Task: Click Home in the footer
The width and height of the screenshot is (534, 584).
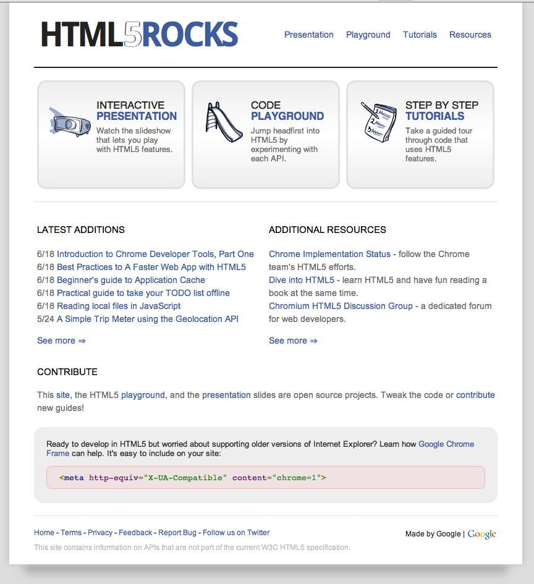Action: 44,533
